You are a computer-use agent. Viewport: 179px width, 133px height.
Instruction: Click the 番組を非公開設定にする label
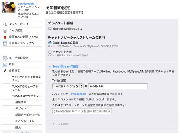67,29
